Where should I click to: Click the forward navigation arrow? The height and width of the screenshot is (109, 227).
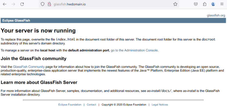coord(13,4)
